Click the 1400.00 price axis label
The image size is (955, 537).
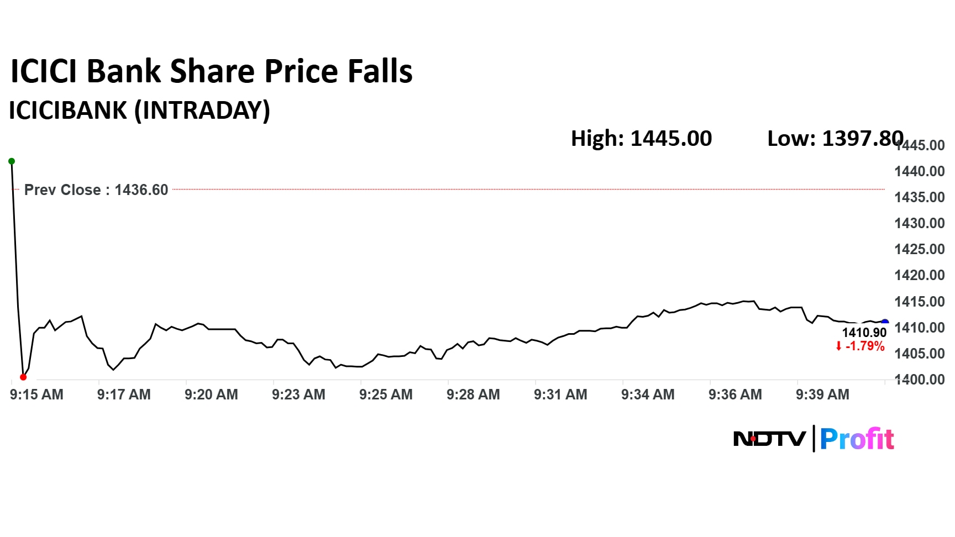(920, 380)
